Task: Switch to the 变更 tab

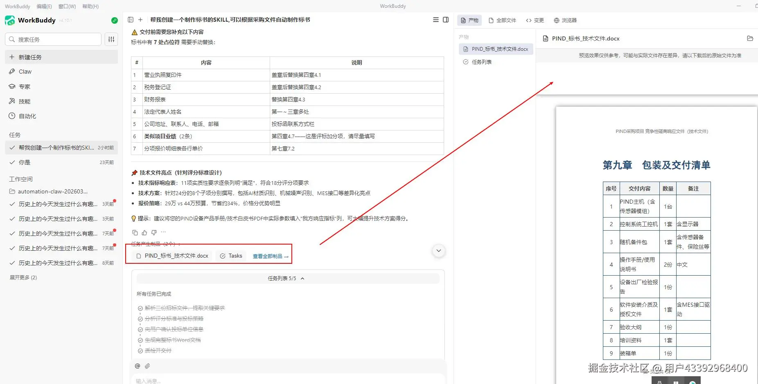Action: 535,20
